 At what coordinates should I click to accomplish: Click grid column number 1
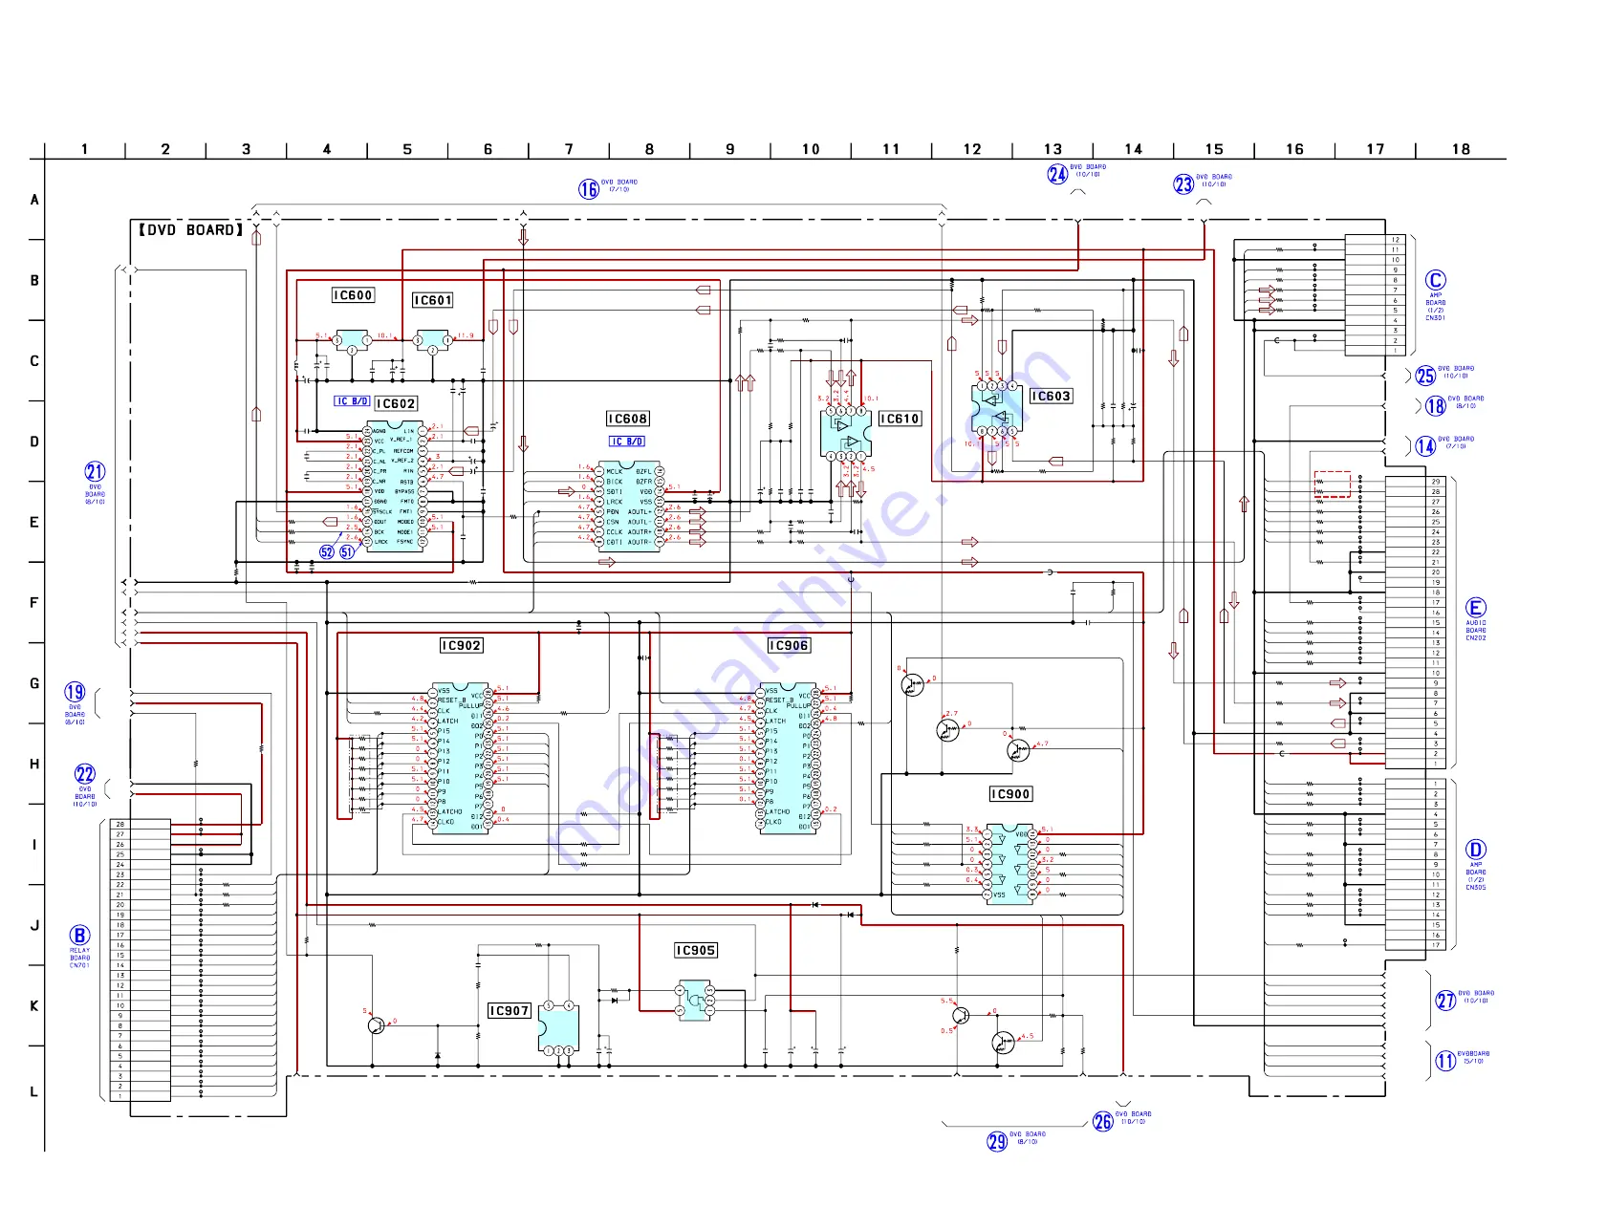click(84, 149)
